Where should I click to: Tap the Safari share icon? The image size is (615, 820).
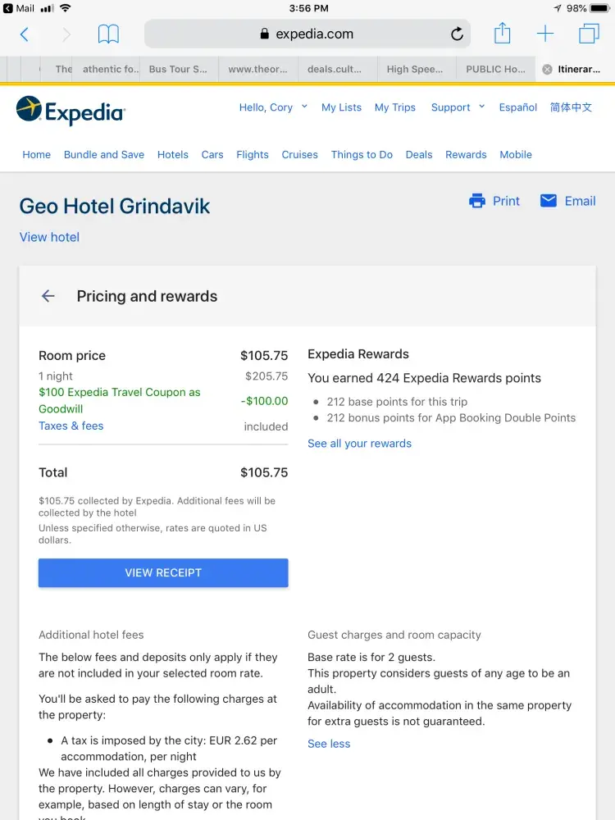pos(502,34)
